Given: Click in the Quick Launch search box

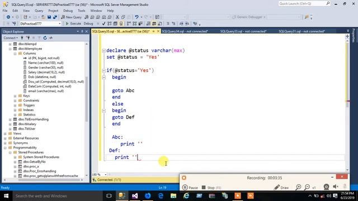Looking at the screenshot, I should point(303,3).
